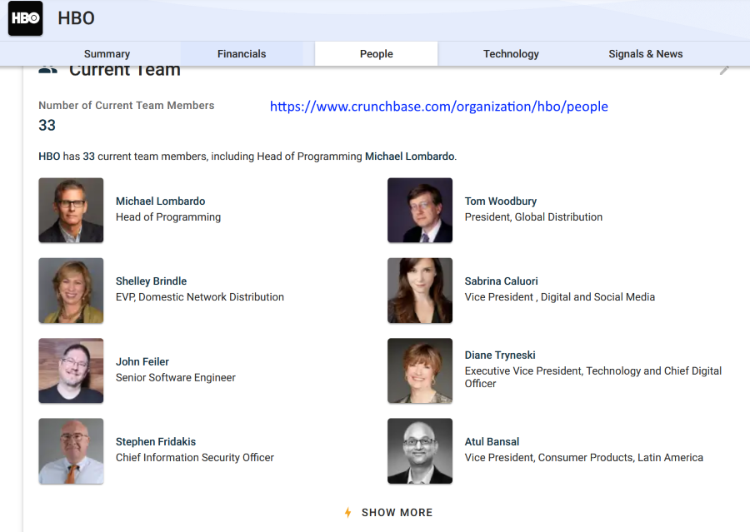Image resolution: width=750 pixels, height=532 pixels.
Task: Click 'Number of Current Team Members' label
Action: point(127,105)
